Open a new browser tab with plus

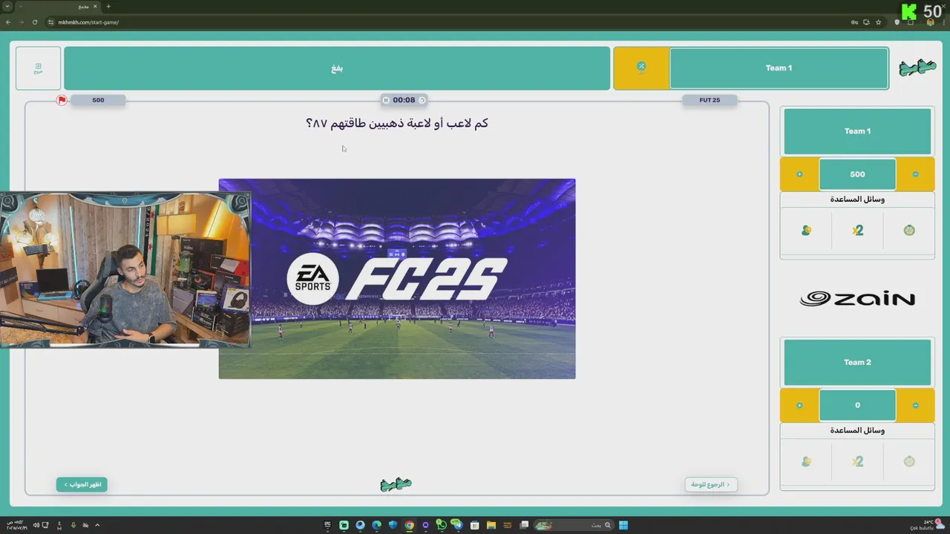pos(108,6)
